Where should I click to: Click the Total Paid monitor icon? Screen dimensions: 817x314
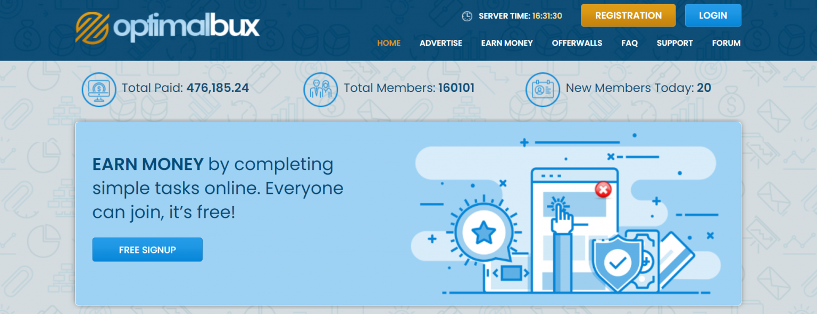coord(99,89)
